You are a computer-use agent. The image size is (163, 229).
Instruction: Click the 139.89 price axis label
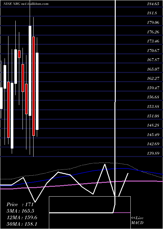pos(153,153)
